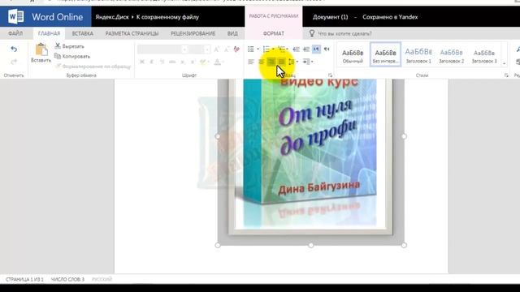Click the Яндекс.Диск breadcrumb link
This screenshot has width=520, height=292.
[112, 17]
